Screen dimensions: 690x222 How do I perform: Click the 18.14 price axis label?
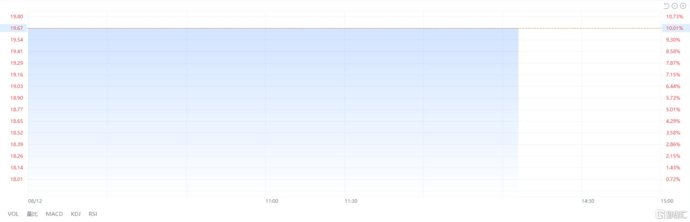(17, 168)
